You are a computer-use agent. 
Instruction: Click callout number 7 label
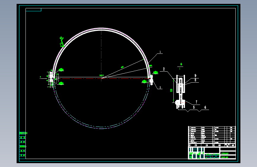[196, 102]
